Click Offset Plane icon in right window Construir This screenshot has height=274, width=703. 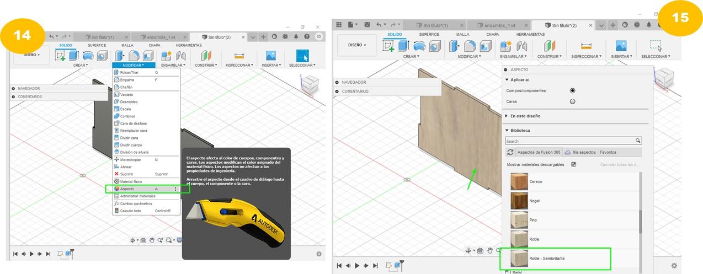tap(550, 46)
